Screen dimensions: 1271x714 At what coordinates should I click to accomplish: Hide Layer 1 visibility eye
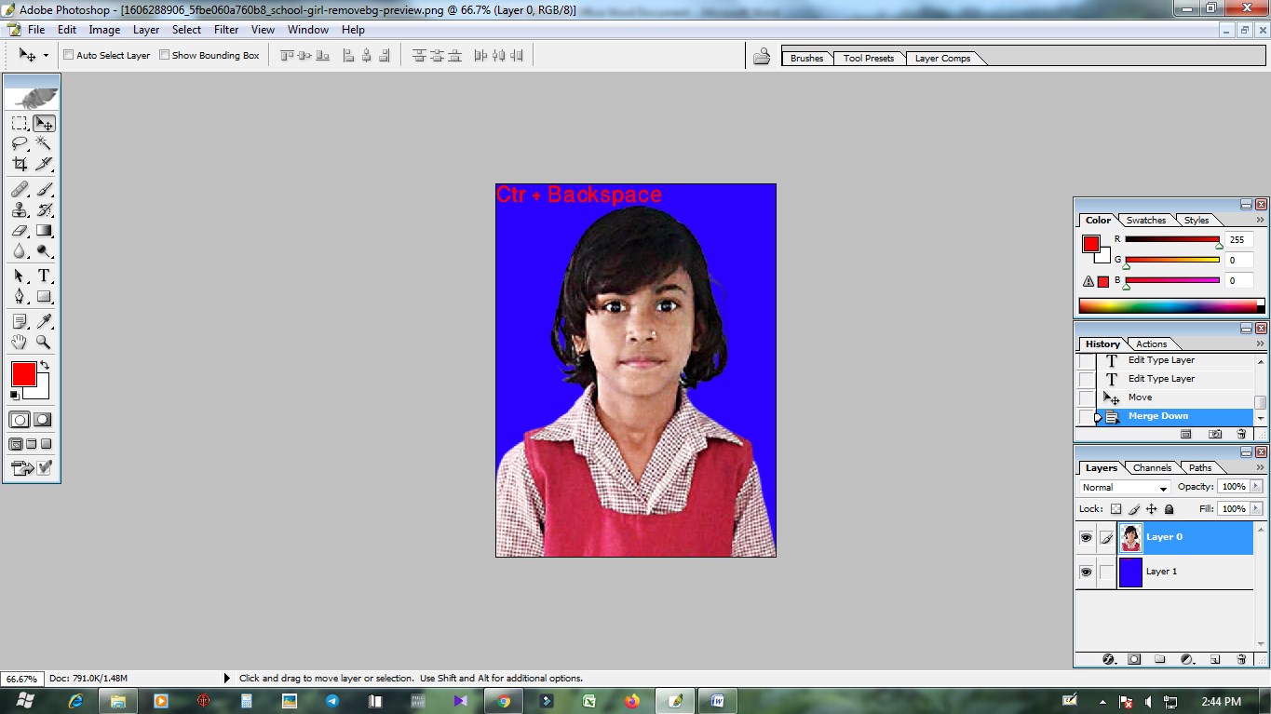coord(1086,572)
